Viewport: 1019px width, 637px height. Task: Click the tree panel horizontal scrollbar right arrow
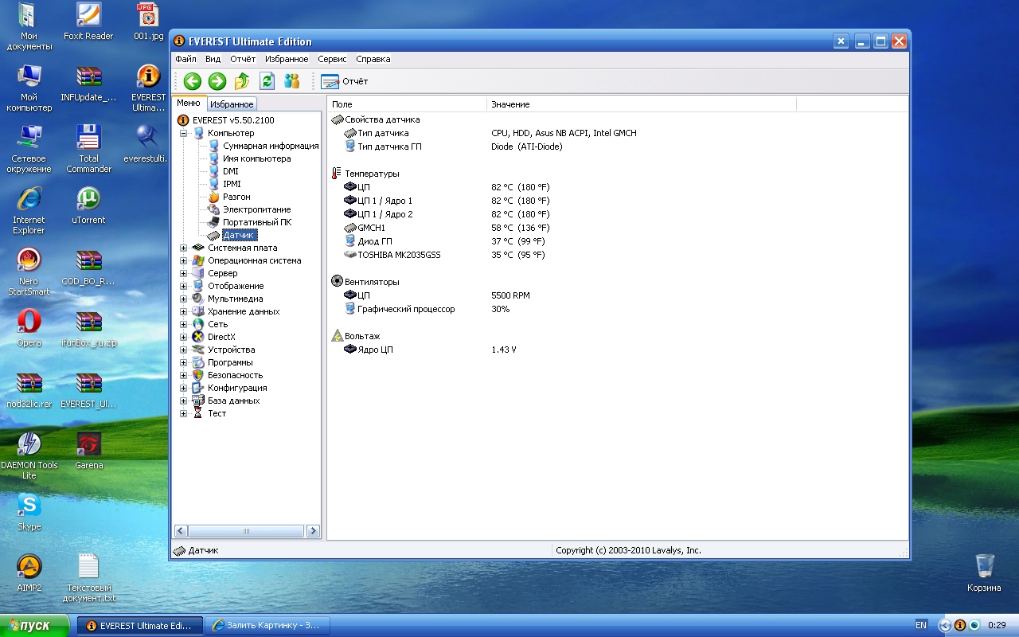click(x=313, y=531)
